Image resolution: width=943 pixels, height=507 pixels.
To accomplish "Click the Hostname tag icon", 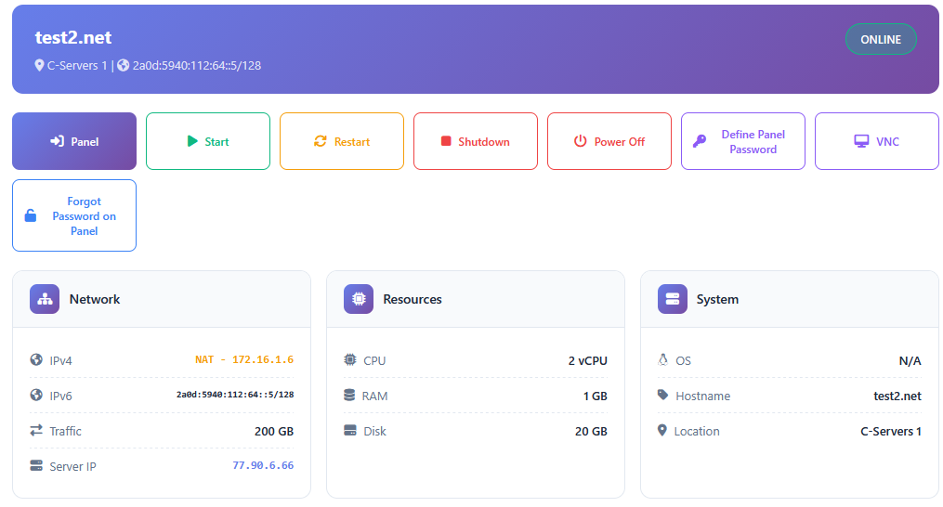I will [x=662, y=396].
